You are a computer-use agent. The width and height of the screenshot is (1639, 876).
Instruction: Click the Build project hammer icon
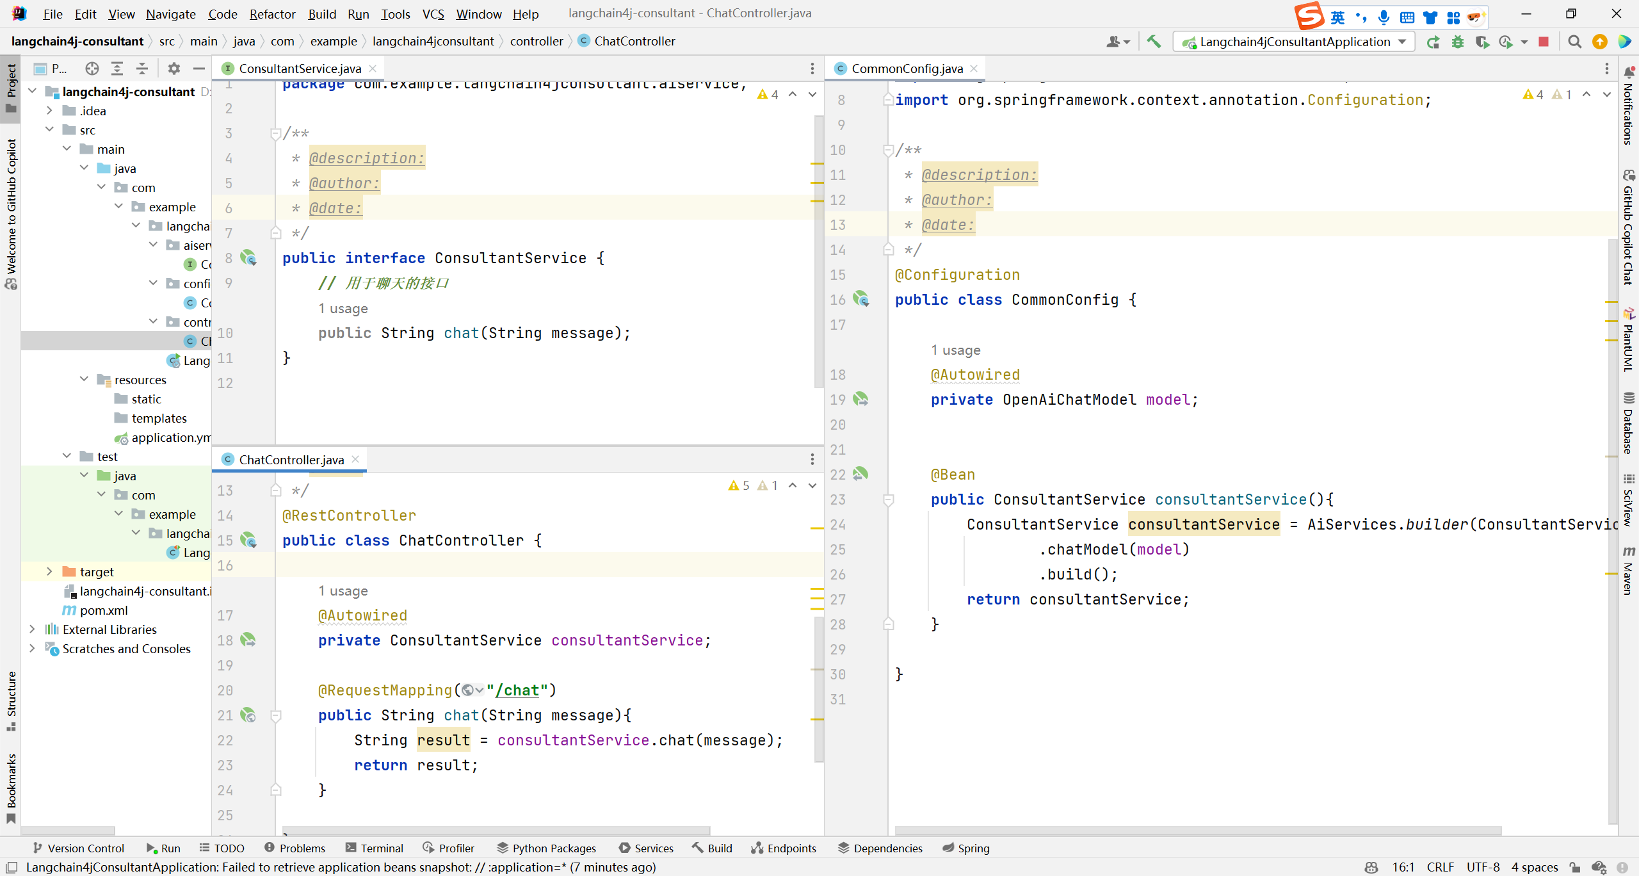coord(1154,42)
